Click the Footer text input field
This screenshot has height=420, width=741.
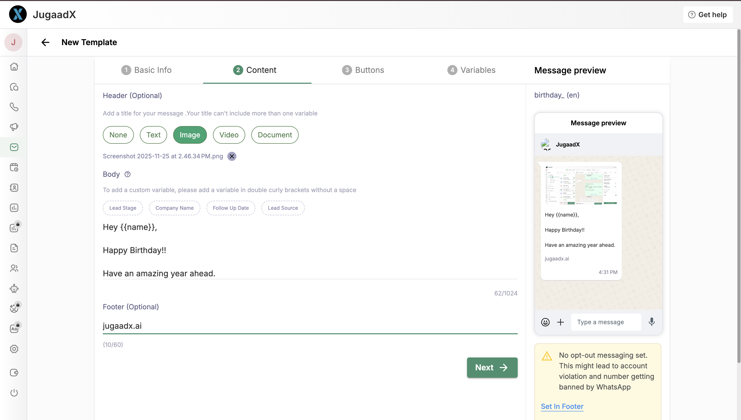point(310,326)
